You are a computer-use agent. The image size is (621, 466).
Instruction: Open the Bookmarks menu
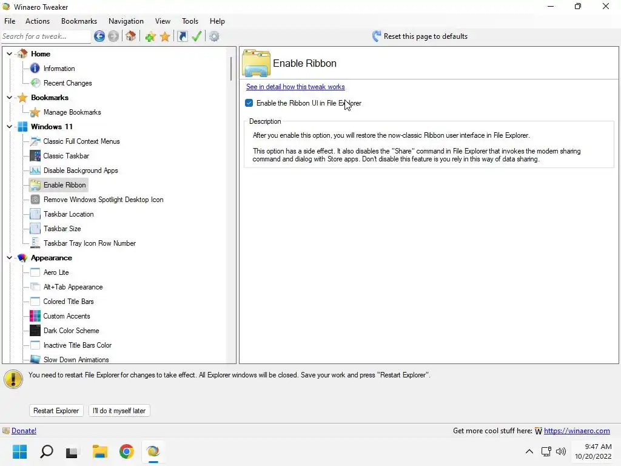(79, 21)
